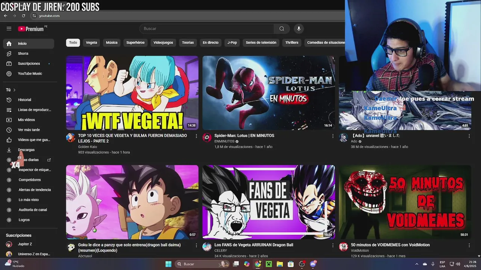
Task: Select the Vegeta filter chip
Action: [91, 43]
